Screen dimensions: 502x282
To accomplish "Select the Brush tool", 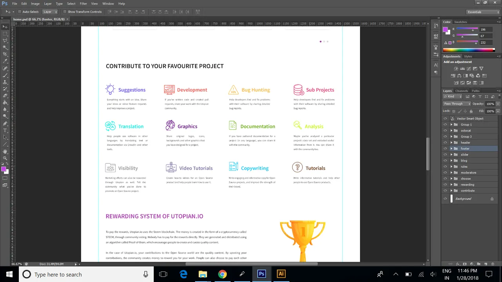I will (x=5, y=75).
